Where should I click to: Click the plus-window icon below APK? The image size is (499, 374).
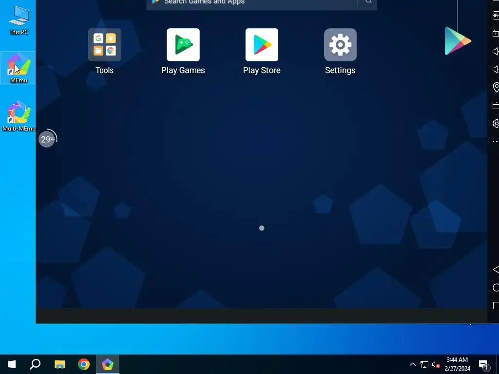496,34
